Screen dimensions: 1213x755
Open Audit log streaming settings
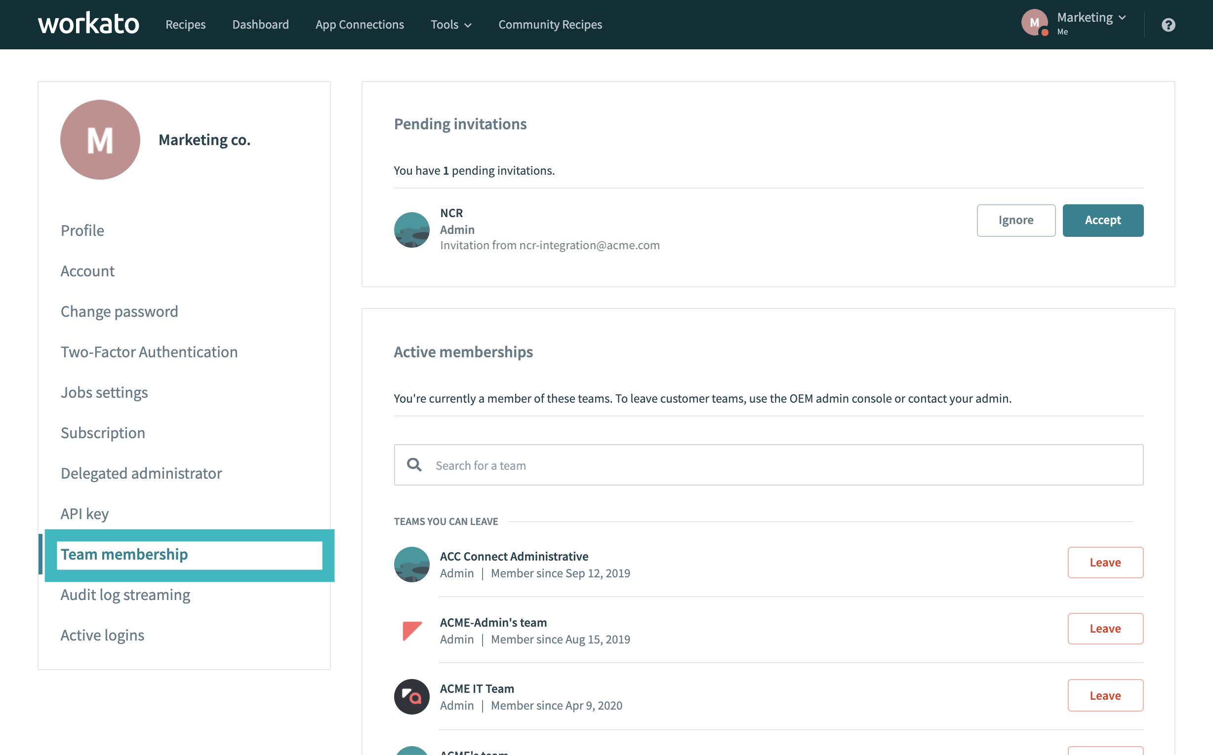point(125,594)
